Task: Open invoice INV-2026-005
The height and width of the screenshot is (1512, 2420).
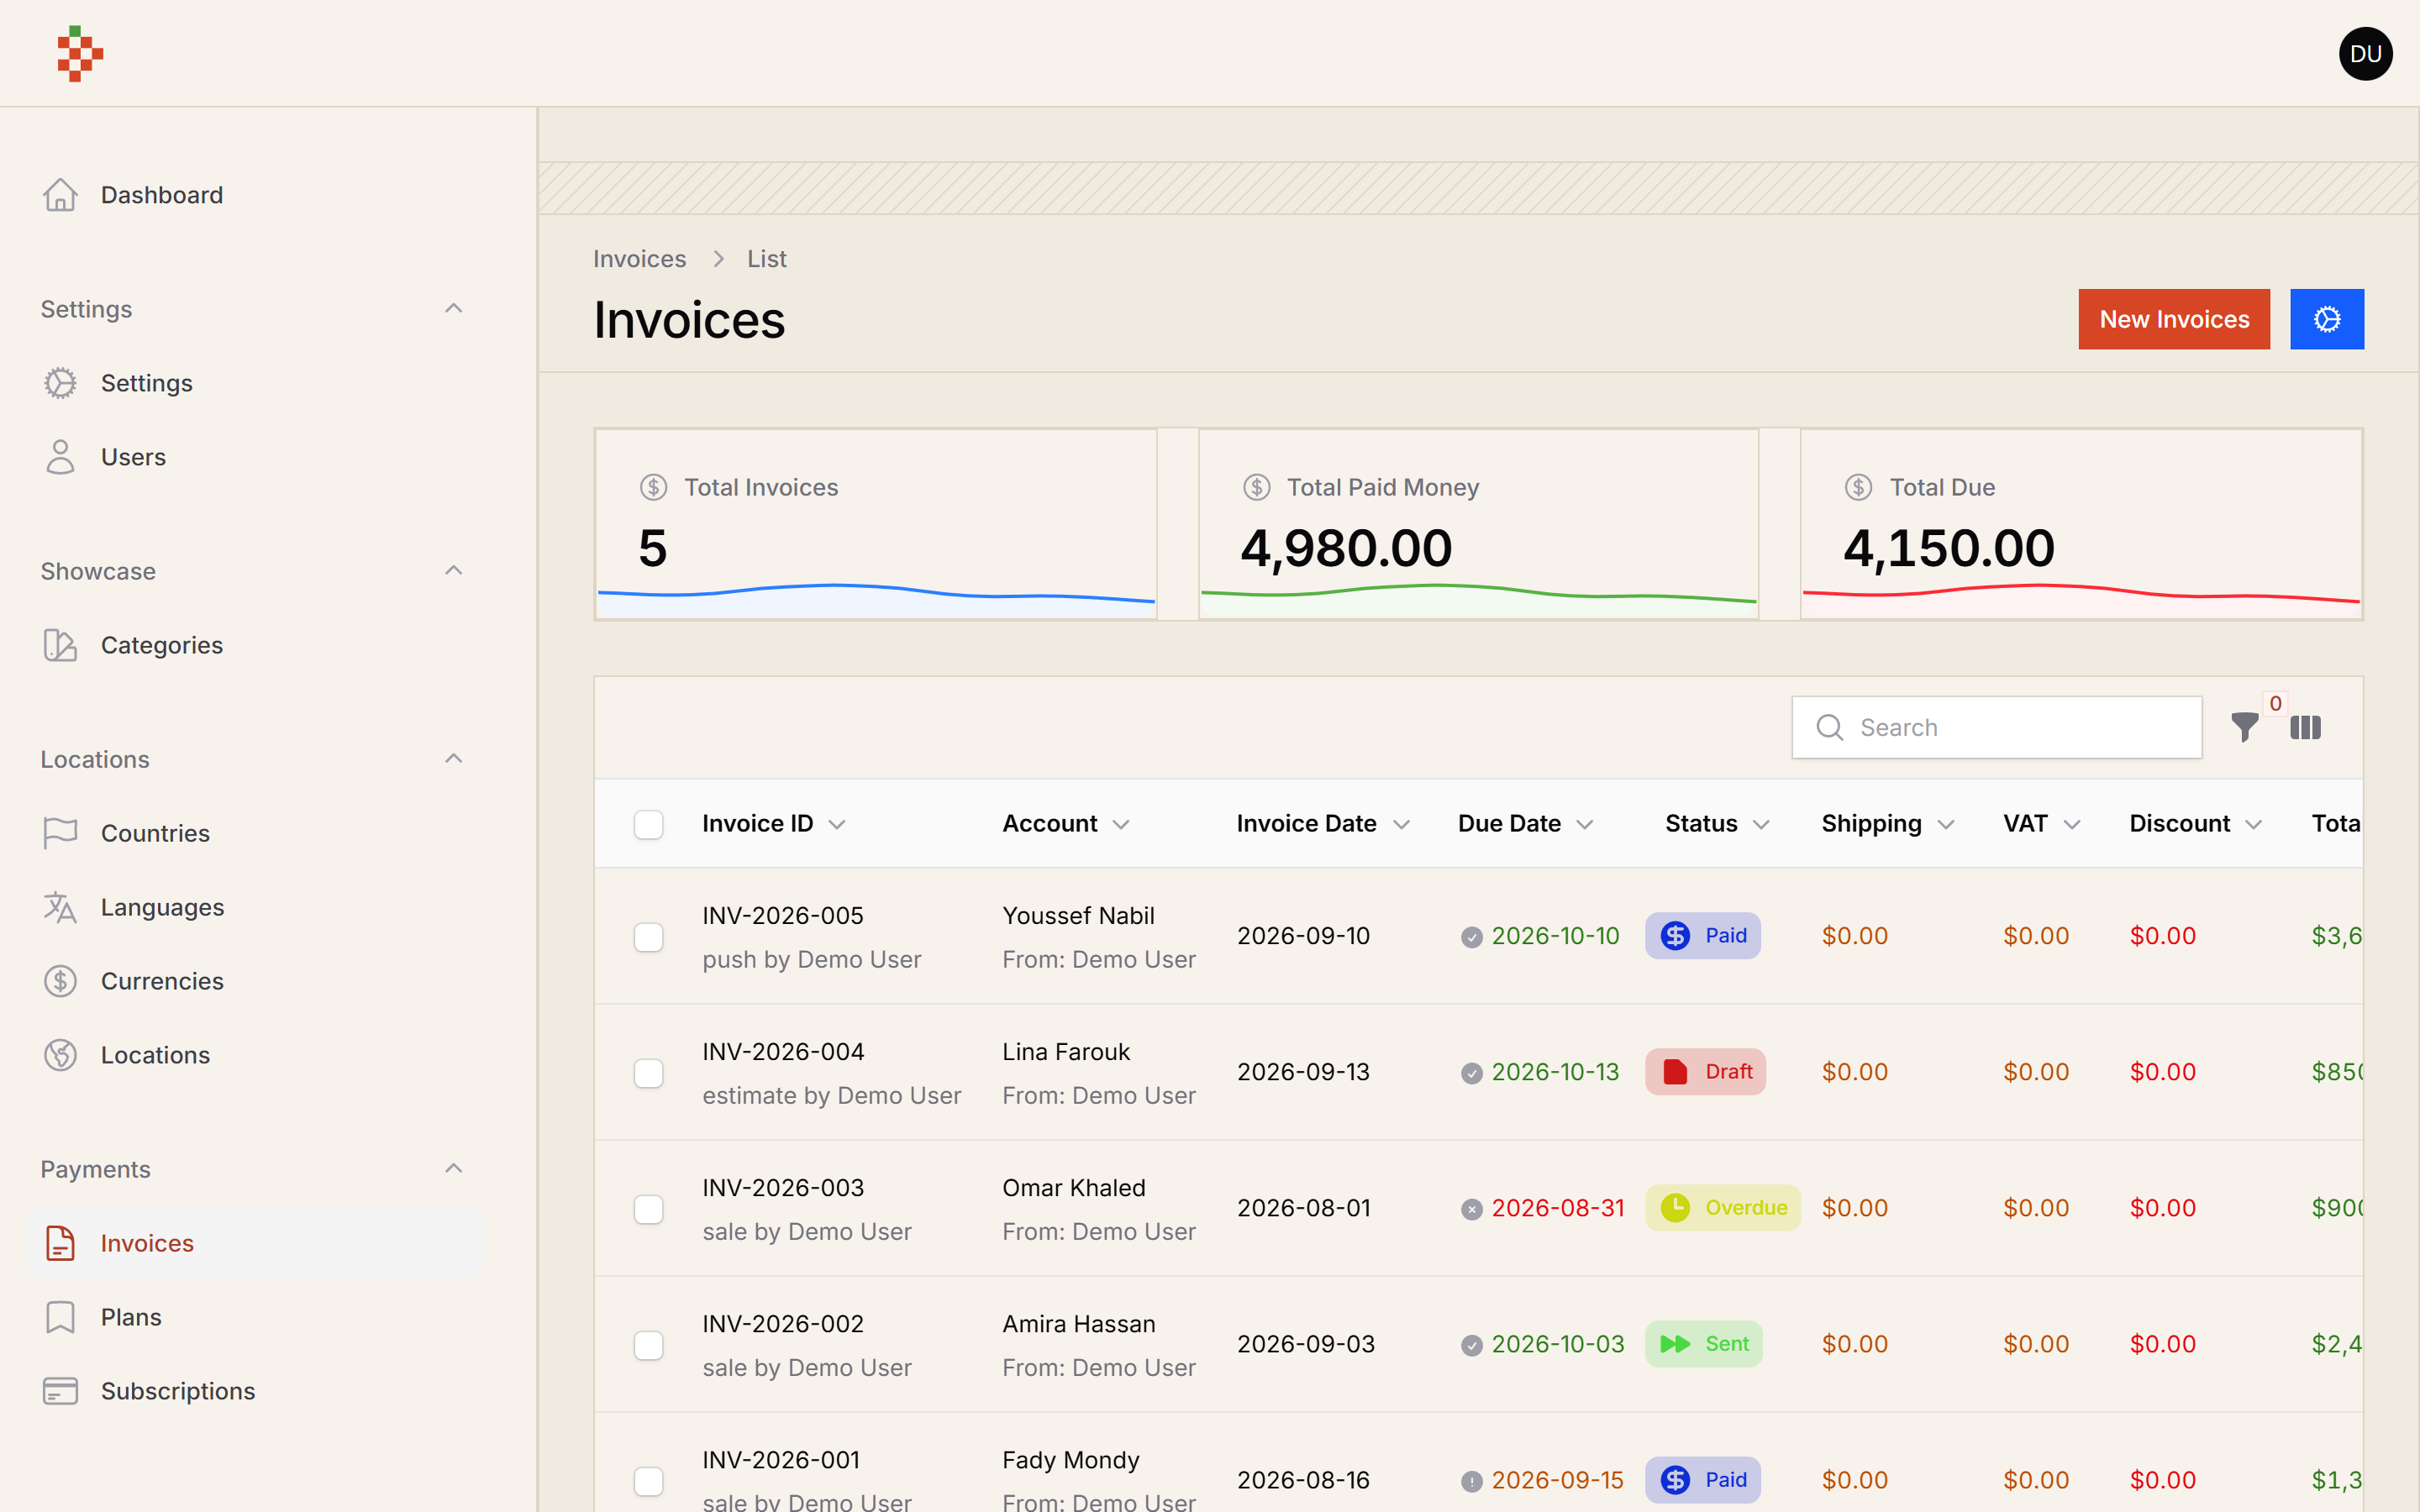Action: (783, 915)
